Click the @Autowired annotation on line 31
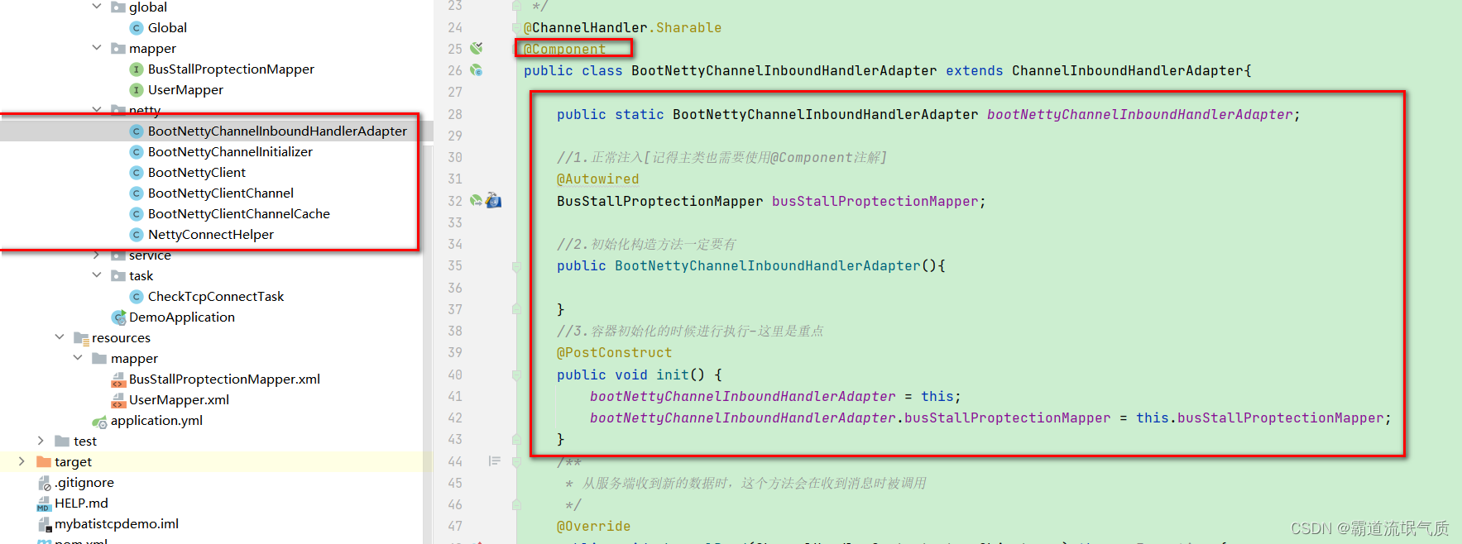This screenshot has width=1462, height=544. point(598,179)
